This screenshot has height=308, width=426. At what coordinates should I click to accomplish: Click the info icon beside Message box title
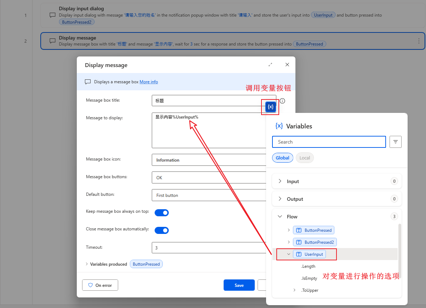[x=282, y=101]
